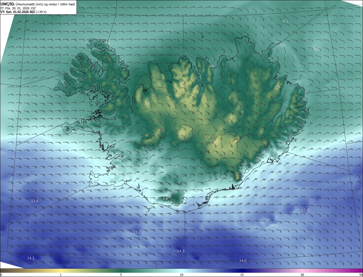
Task: Click the precipitation colour scale bar
Action: tap(181, 270)
